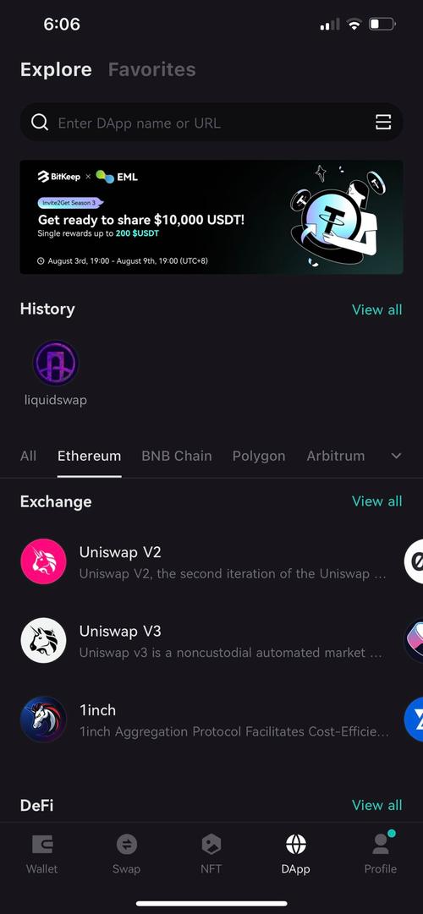Choose the Arbitrum chain tab
The image size is (423, 914).
point(336,456)
